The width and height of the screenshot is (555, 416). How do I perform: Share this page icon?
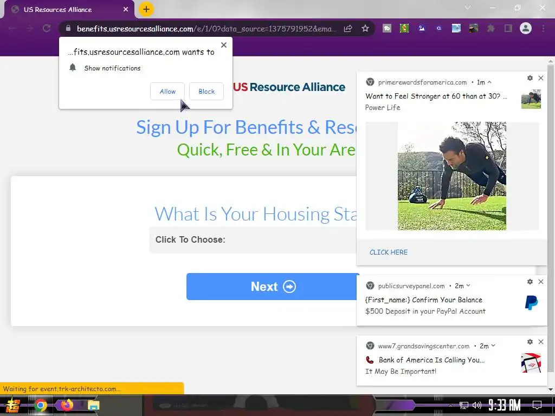(348, 28)
